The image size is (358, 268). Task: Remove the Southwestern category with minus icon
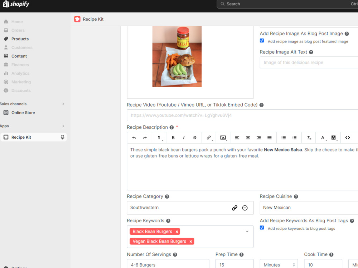tap(245, 208)
